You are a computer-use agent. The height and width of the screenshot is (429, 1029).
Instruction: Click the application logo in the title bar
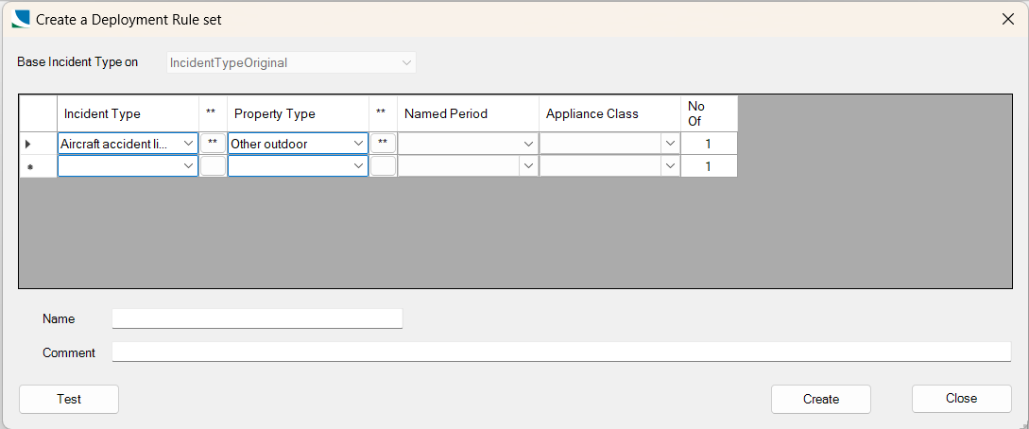(21, 19)
